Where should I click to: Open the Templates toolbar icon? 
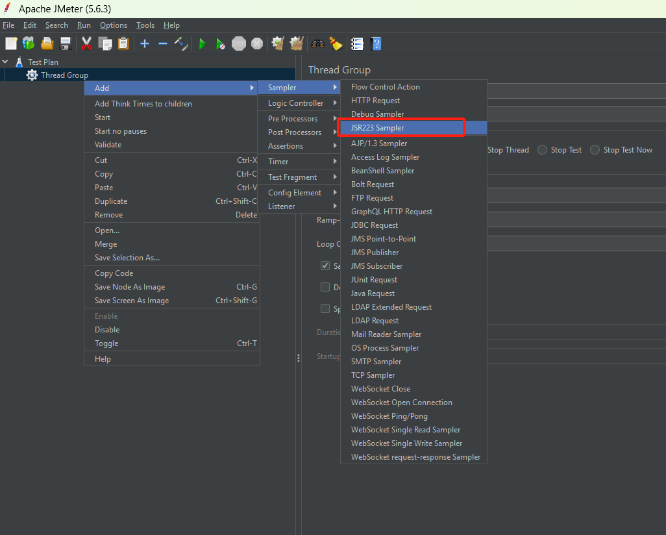pos(29,44)
